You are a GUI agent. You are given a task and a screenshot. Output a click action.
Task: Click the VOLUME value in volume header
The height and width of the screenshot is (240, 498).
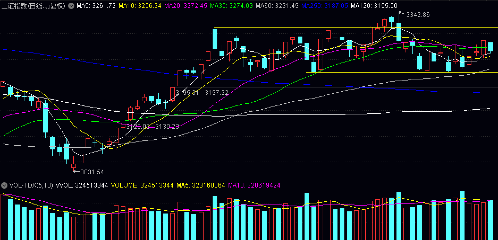(x=142, y=185)
